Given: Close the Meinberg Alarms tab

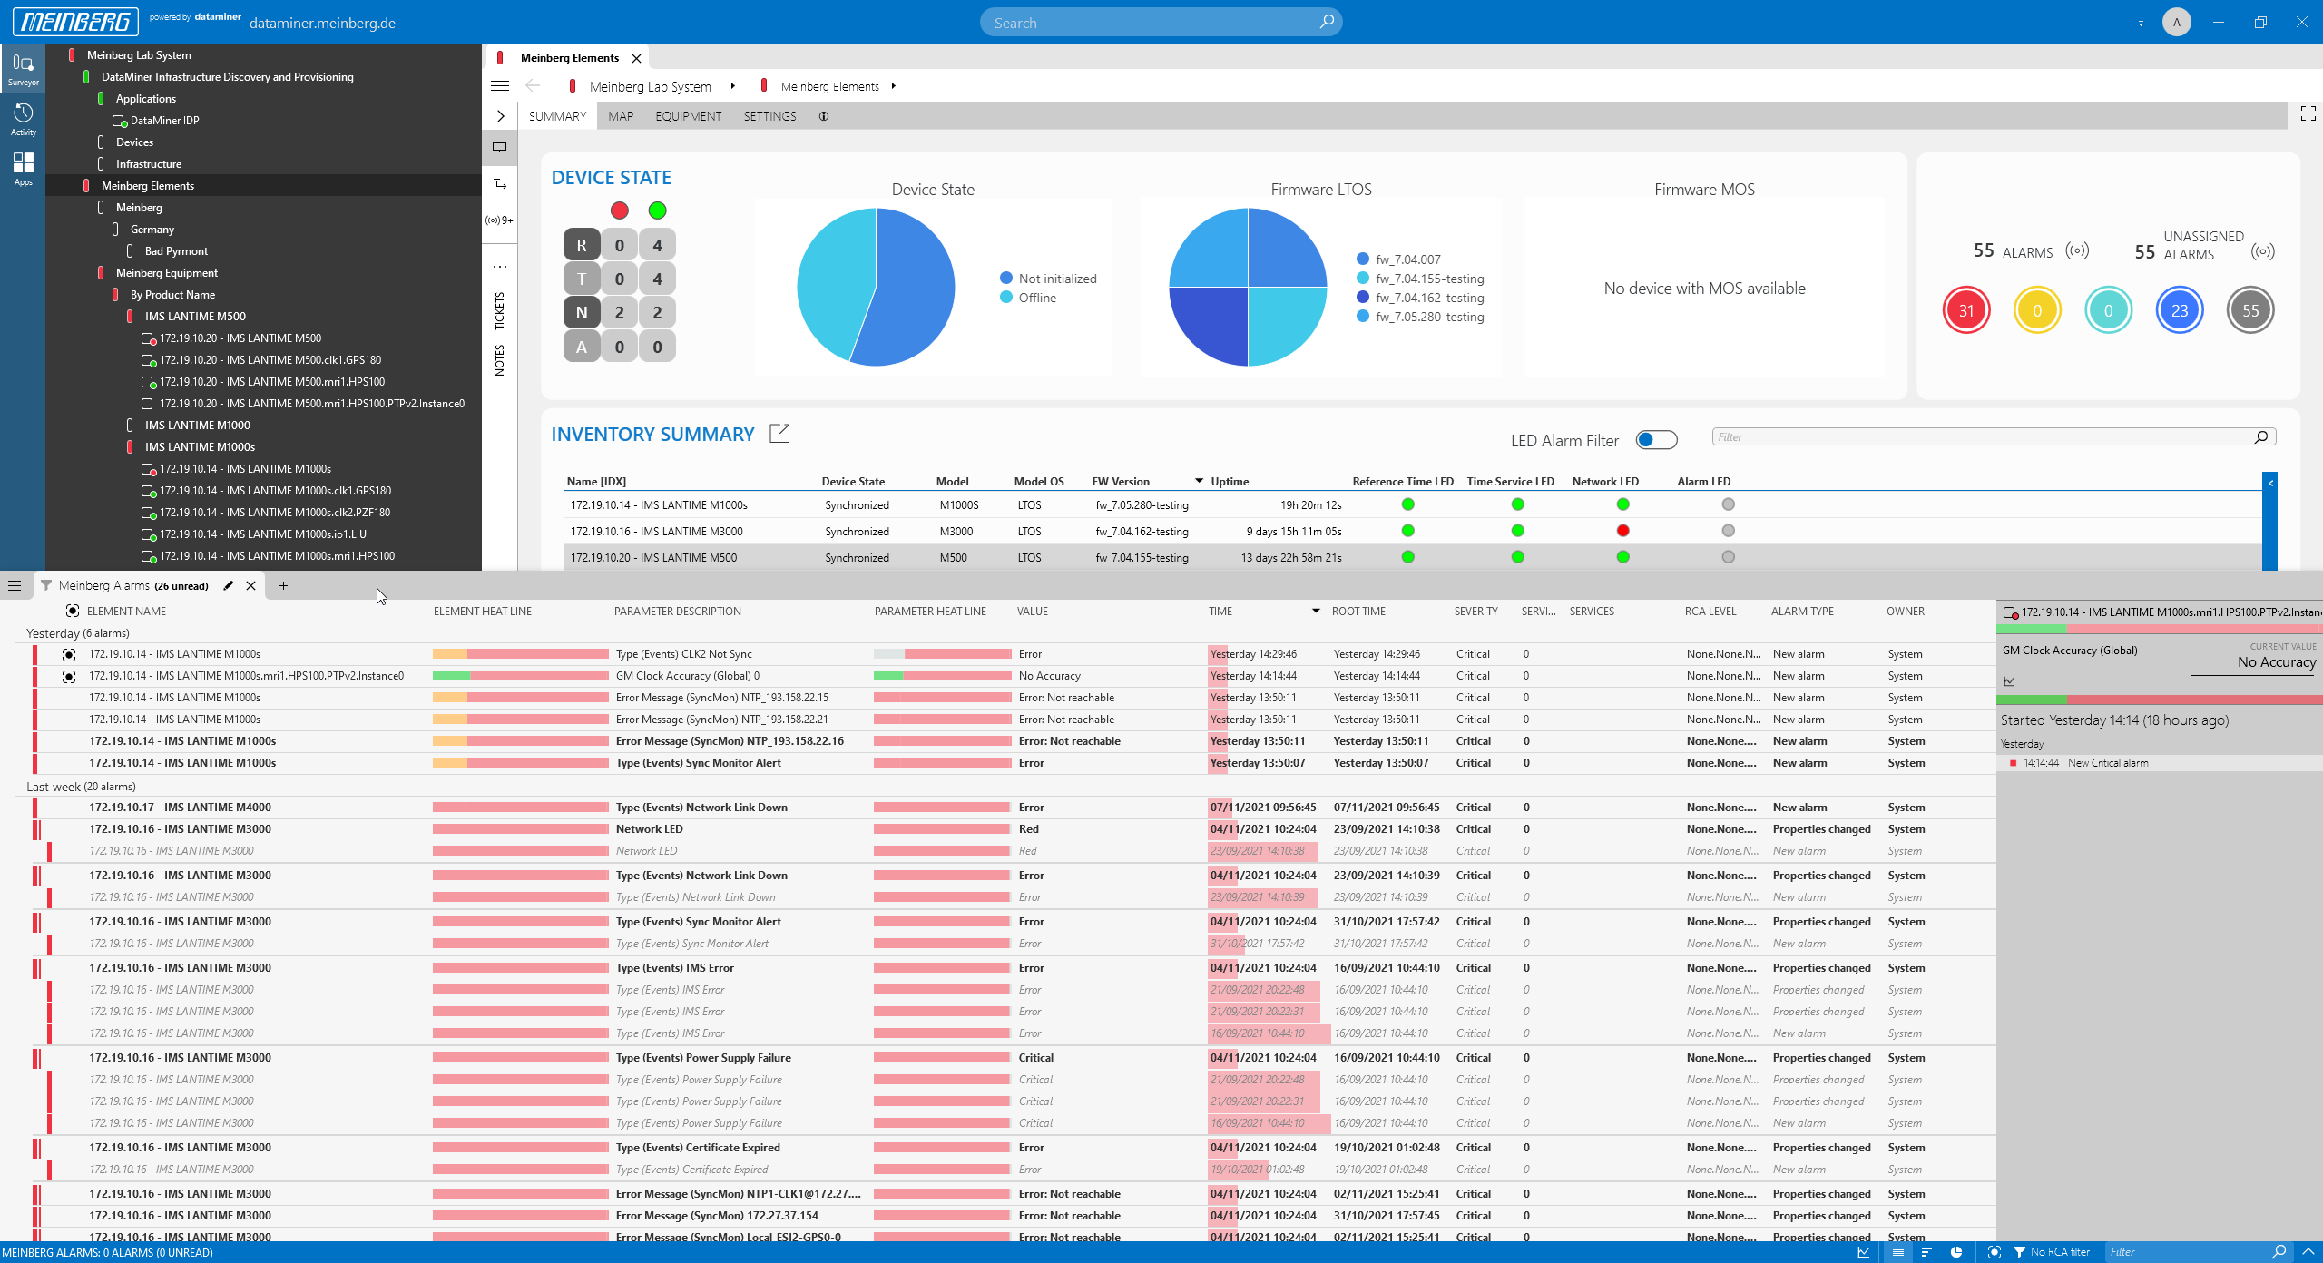Looking at the screenshot, I should pyautogui.click(x=251, y=585).
